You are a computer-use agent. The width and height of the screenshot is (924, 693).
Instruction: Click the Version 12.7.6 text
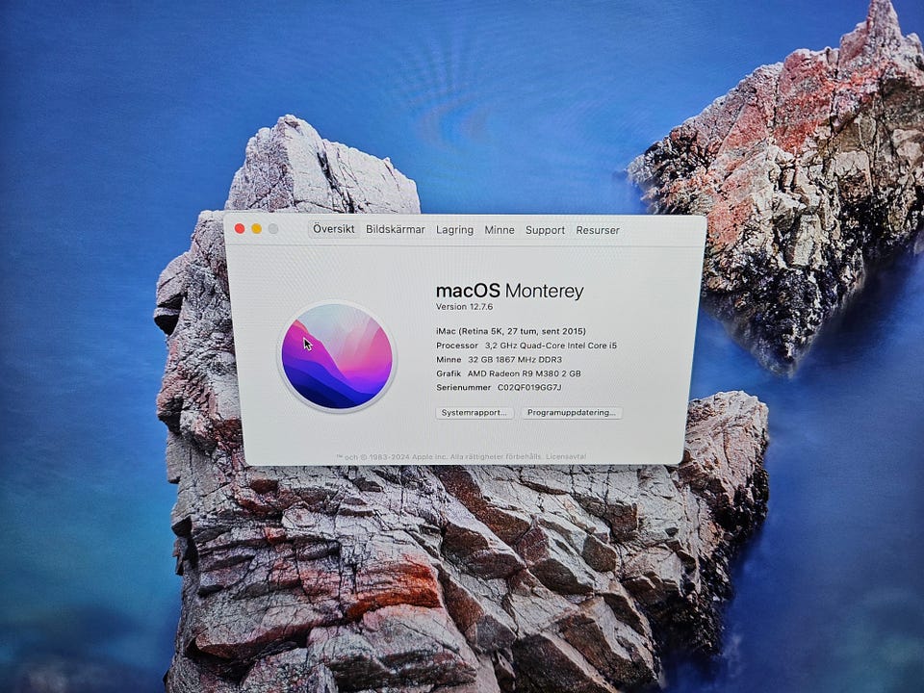[x=464, y=307]
